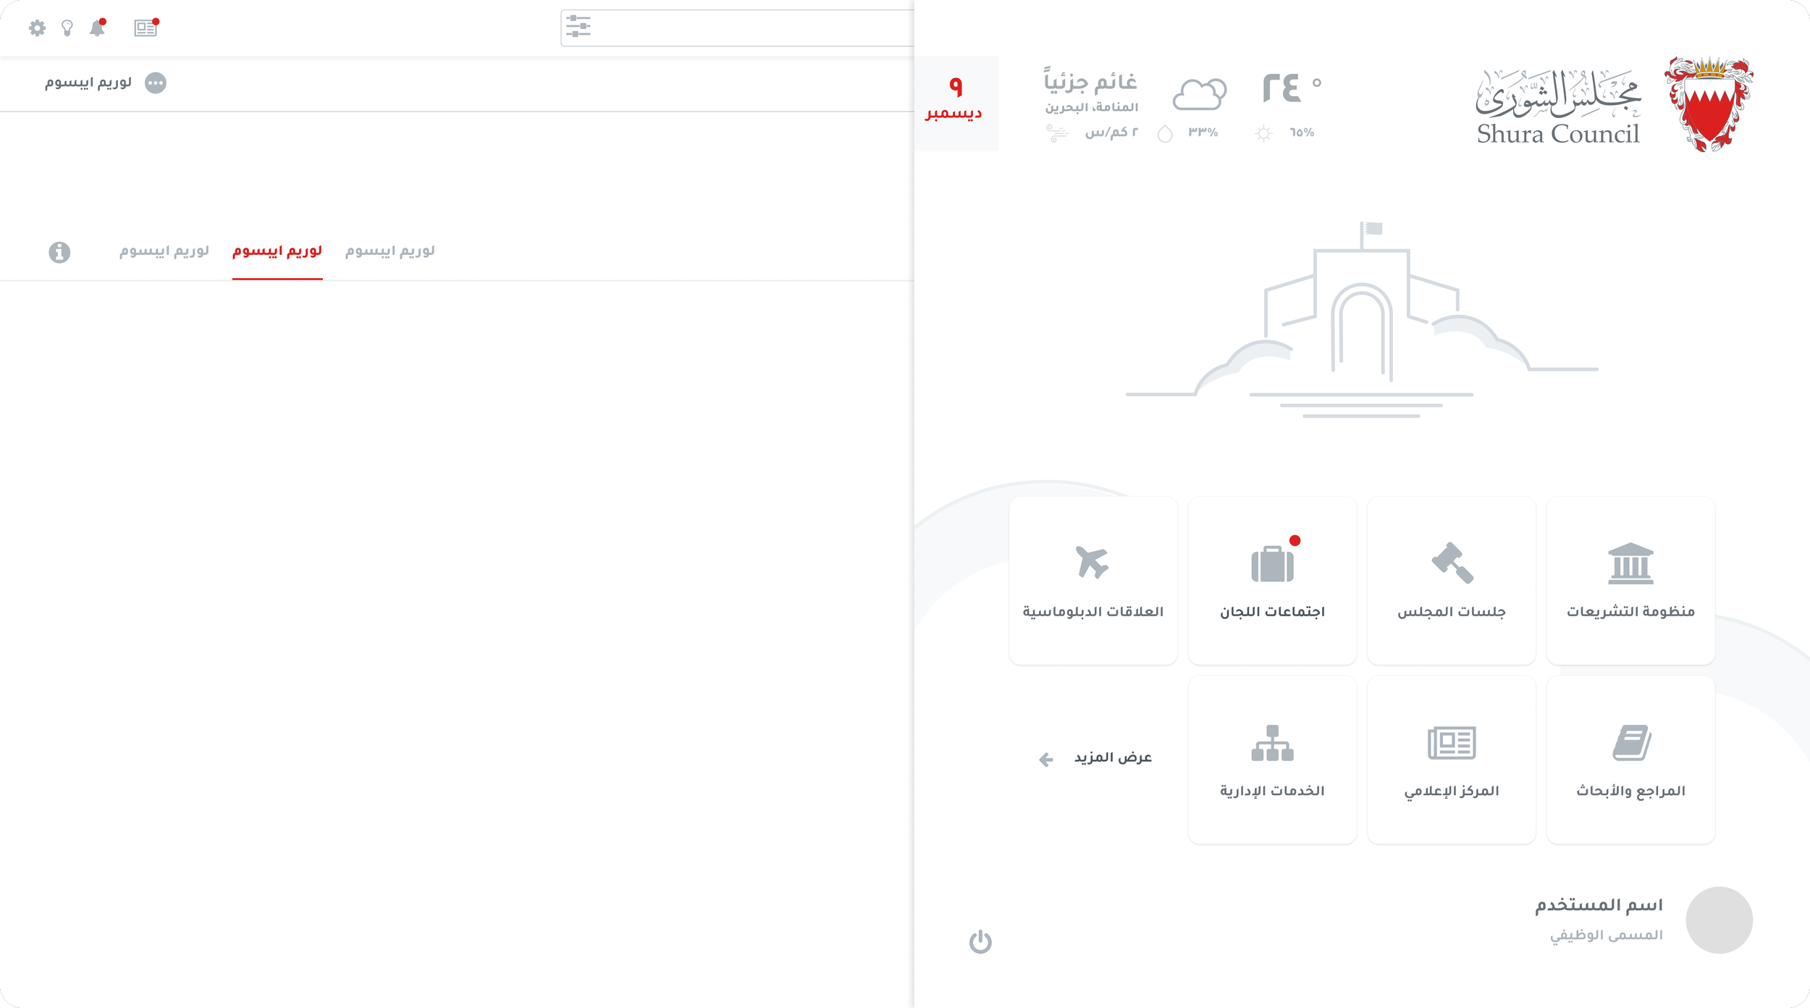Open the اجتماعات اللجان briefcase tile
The height and width of the screenshot is (1008, 1810).
(1272, 581)
